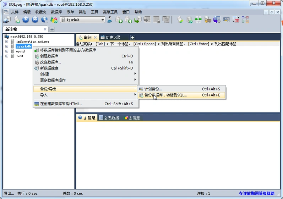Add a new query tab with plus
The height and width of the screenshot is (199, 283).
133,37
